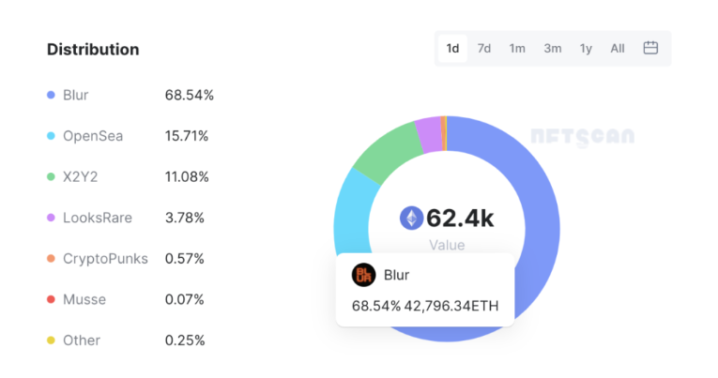
Task: Click the purple LooksRare donut segment
Action: (x=430, y=134)
